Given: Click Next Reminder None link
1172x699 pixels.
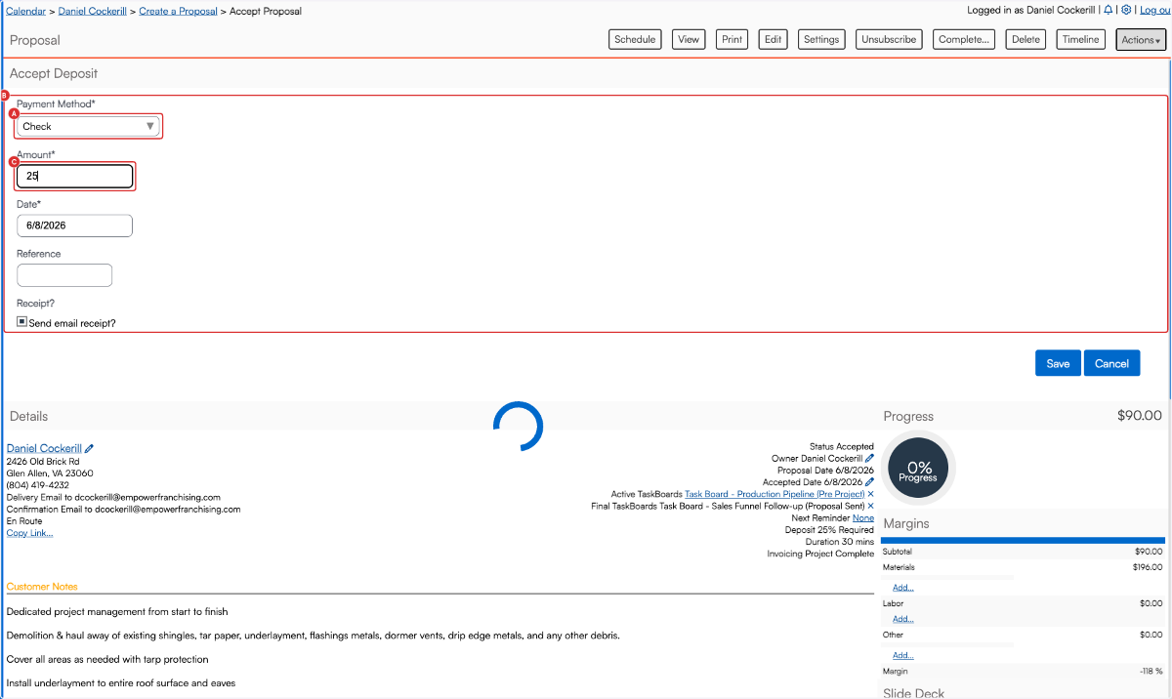Looking at the screenshot, I should 863,517.
